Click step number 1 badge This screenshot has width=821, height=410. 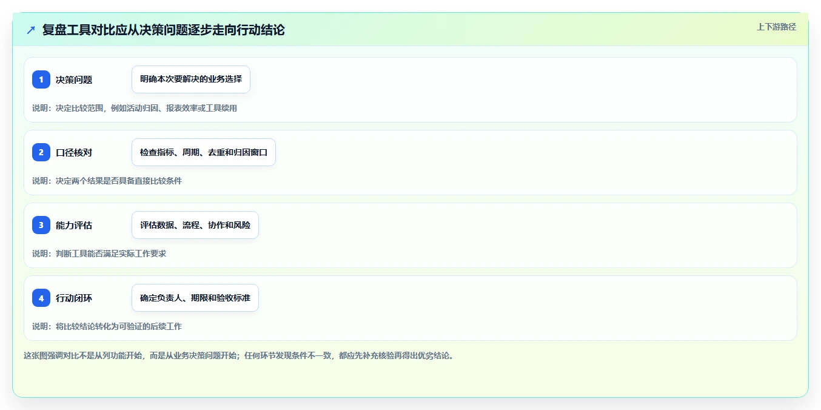coord(41,79)
